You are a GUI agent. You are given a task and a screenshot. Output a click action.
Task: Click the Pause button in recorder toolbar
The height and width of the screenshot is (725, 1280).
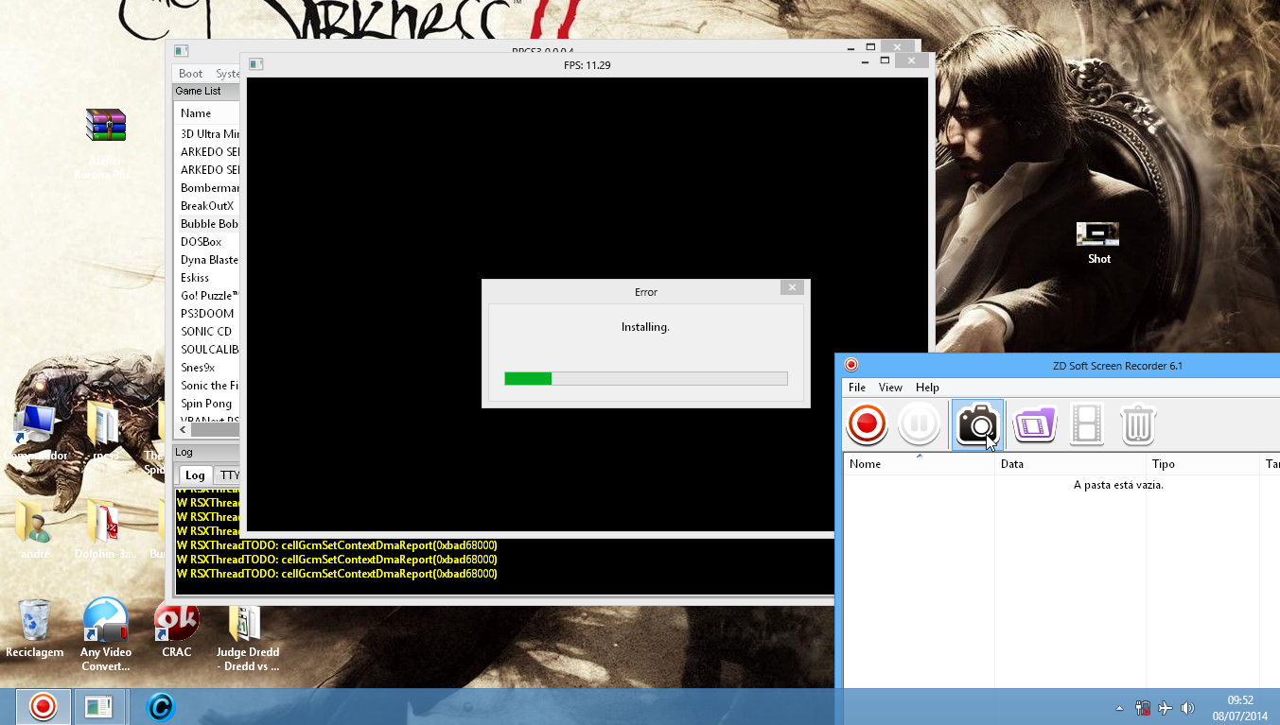[919, 424]
